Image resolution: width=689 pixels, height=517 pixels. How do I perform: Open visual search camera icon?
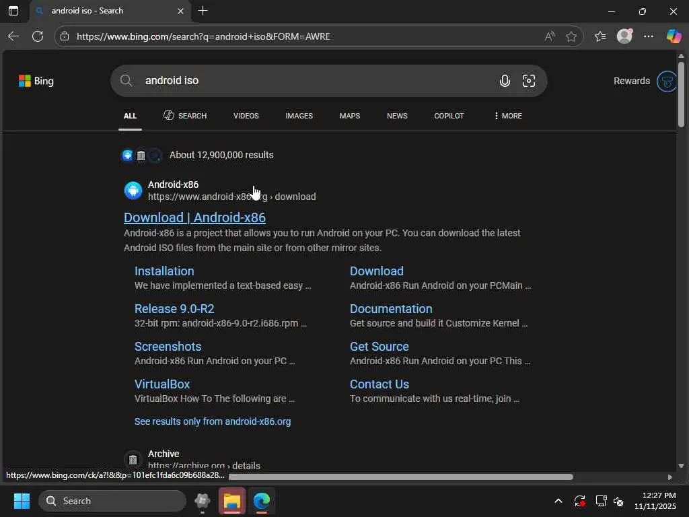click(529, 81)
